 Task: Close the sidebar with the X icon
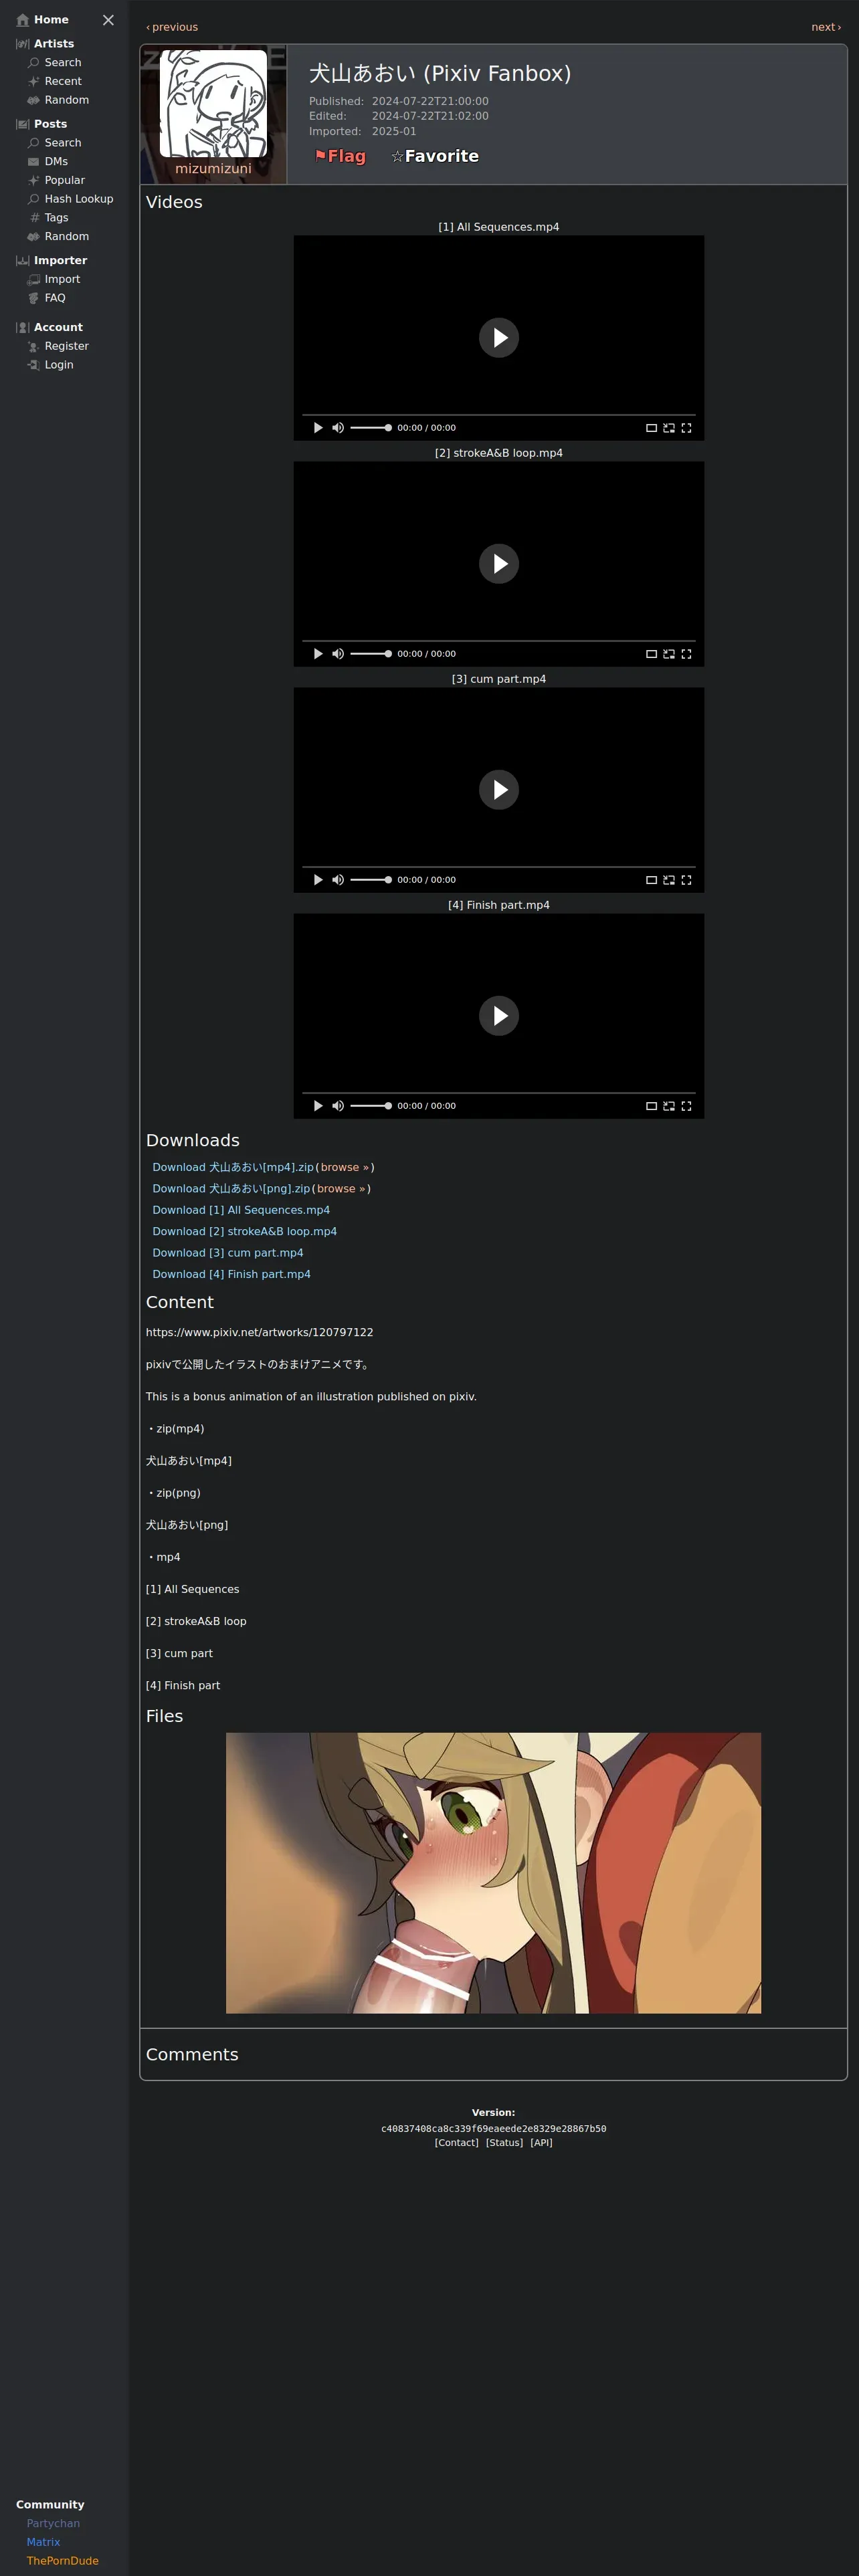(108, 20)
